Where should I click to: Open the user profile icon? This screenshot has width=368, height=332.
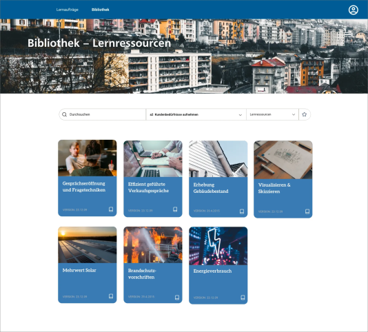click(354, 10)
